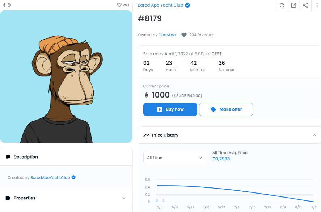Viewport: 321px width, 212px height.
Task: Open the All Time range dropdown
Action: [175, 157]
